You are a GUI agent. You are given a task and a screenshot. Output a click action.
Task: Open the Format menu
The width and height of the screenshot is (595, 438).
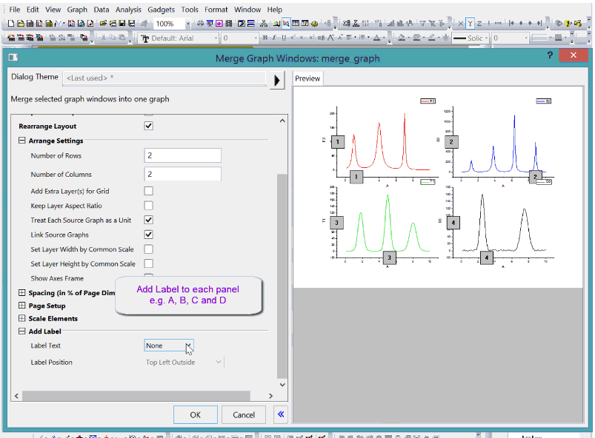(216, 10)
